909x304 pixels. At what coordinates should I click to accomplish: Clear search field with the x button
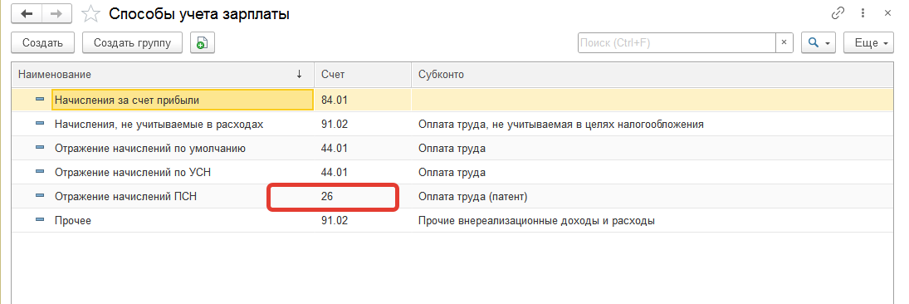784,42
